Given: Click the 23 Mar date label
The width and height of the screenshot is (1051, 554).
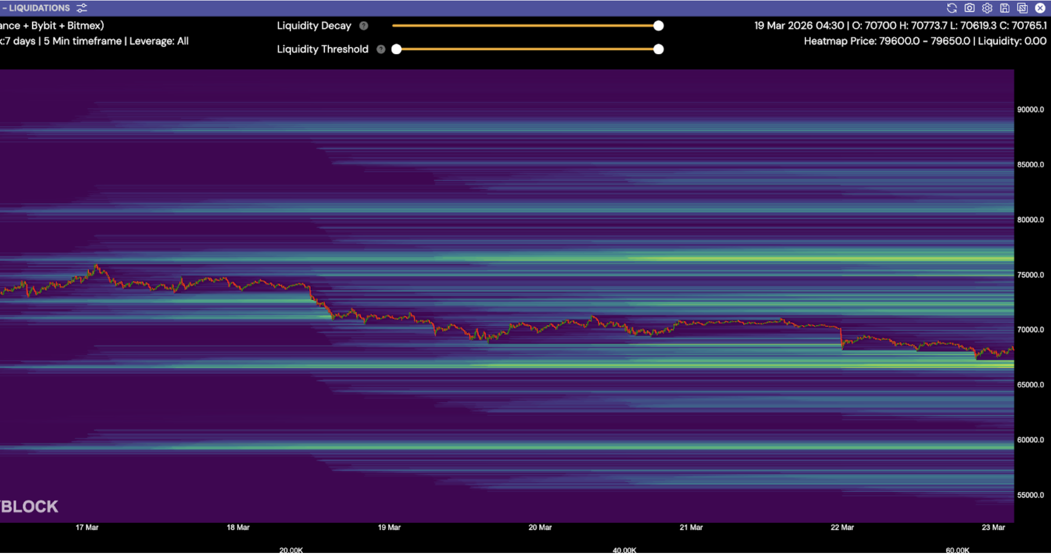Looking at the screenshot, I should [994, 527].
